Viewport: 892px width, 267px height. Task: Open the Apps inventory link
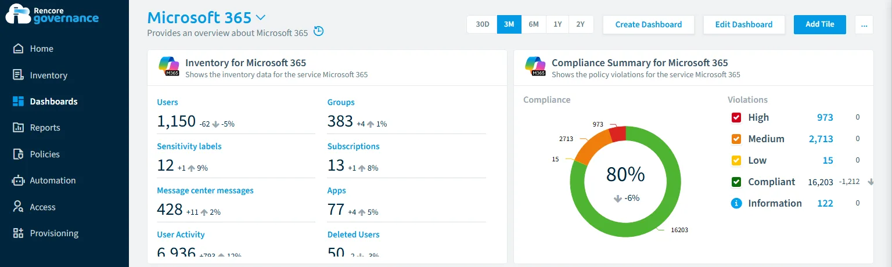pyautogui.click(x=337, y=190)
